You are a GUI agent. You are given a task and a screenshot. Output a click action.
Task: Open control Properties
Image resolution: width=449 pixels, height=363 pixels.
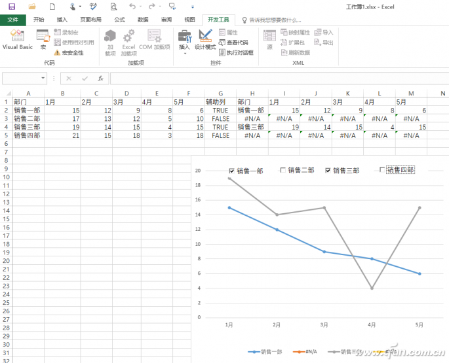(228, 32)
